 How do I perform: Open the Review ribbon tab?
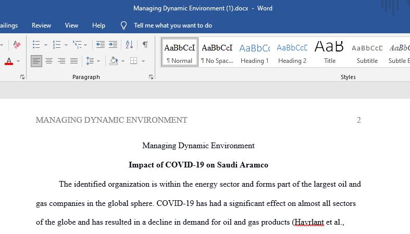coord(41,25)
